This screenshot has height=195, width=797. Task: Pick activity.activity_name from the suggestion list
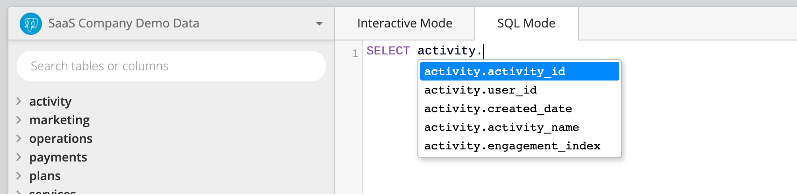520,127
